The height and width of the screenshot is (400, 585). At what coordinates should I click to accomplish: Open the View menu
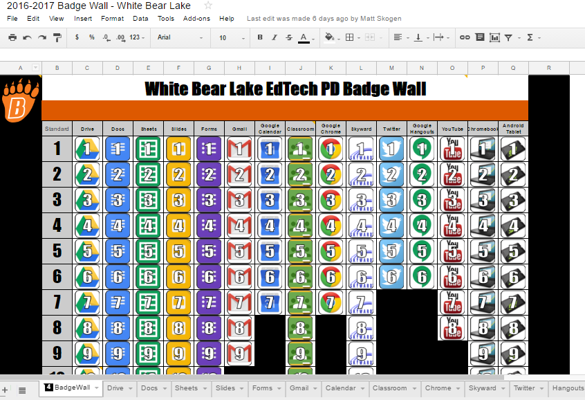56,18
